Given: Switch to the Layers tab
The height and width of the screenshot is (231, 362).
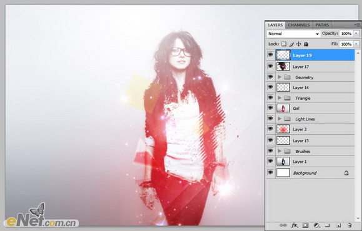Looking at the screenshot, I should pyautogui.click(x=275, y=25).
